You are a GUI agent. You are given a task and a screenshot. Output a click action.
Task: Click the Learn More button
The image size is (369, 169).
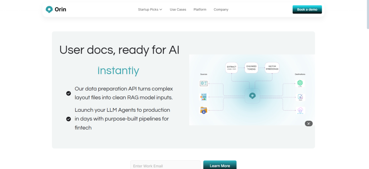point(220,165)
